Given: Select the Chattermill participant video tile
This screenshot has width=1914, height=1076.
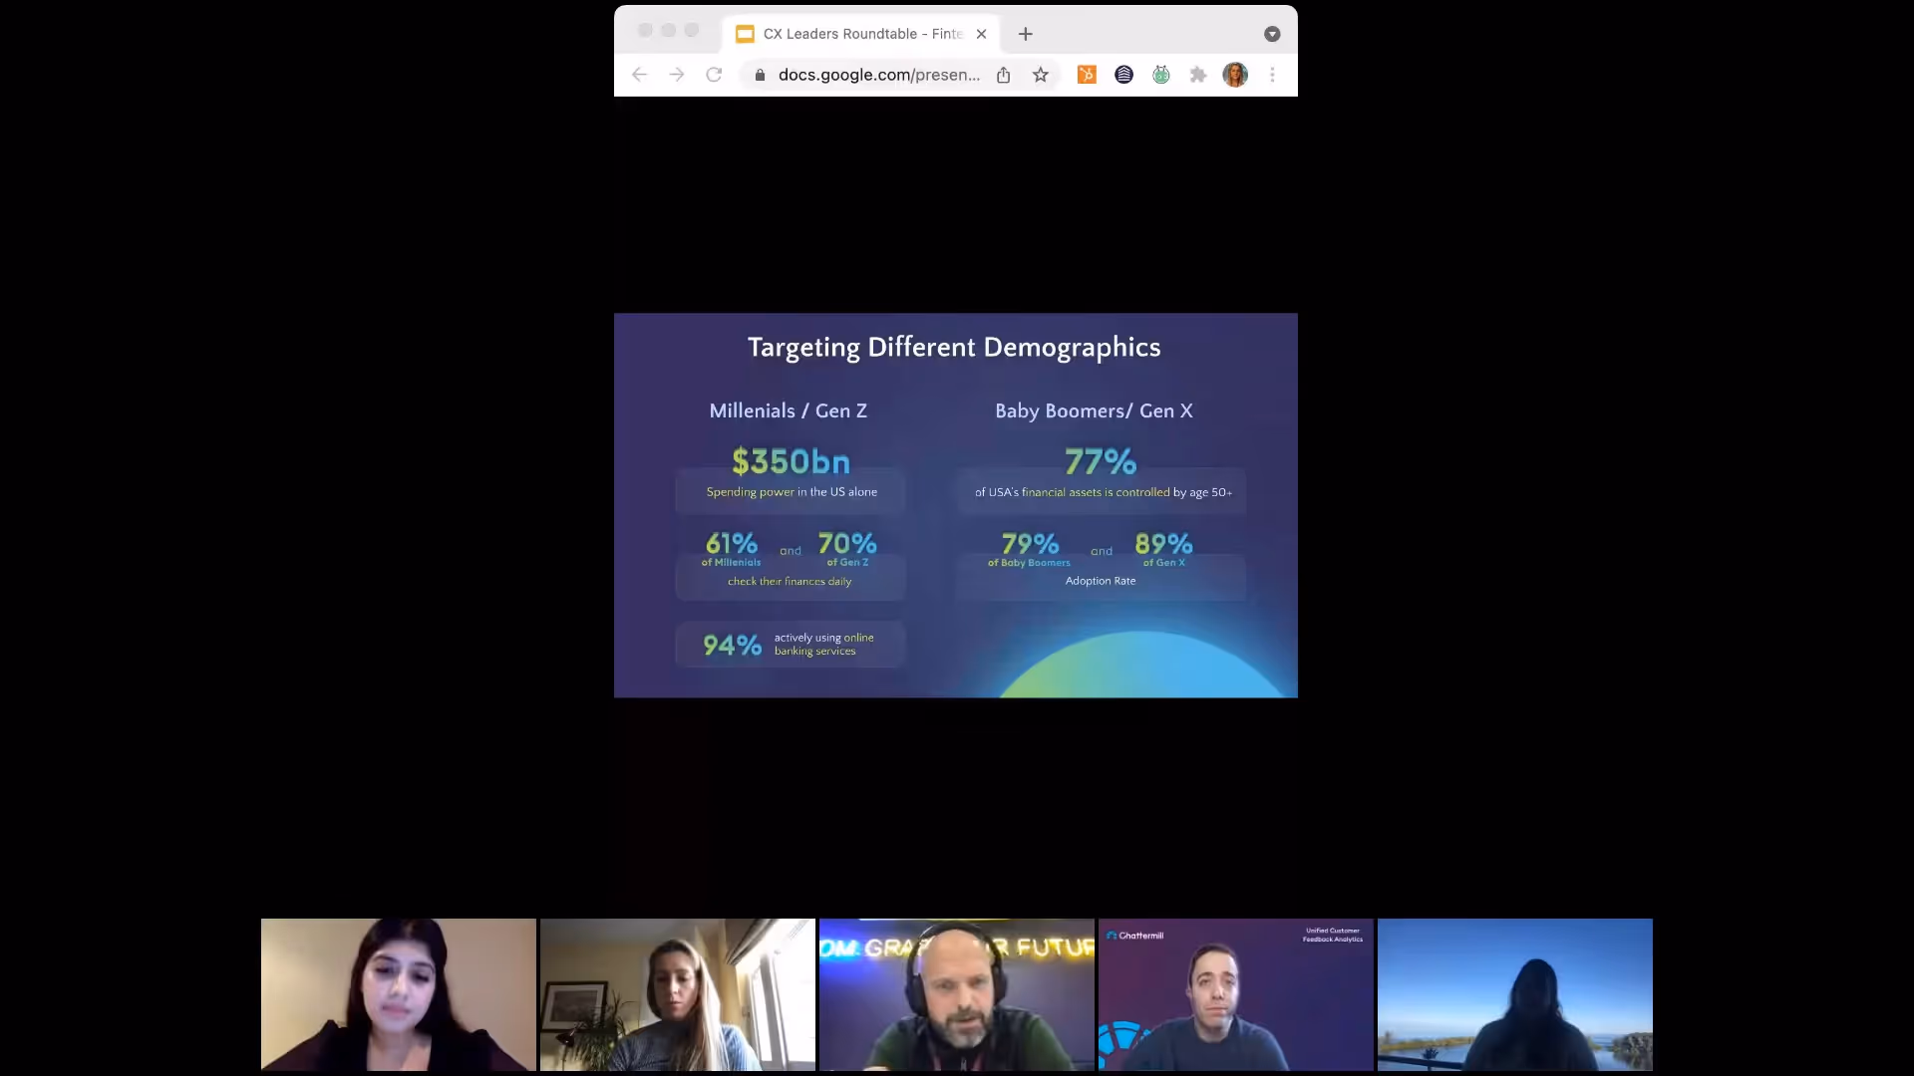Looking at the screenshot, I should tap(1235, 994).
